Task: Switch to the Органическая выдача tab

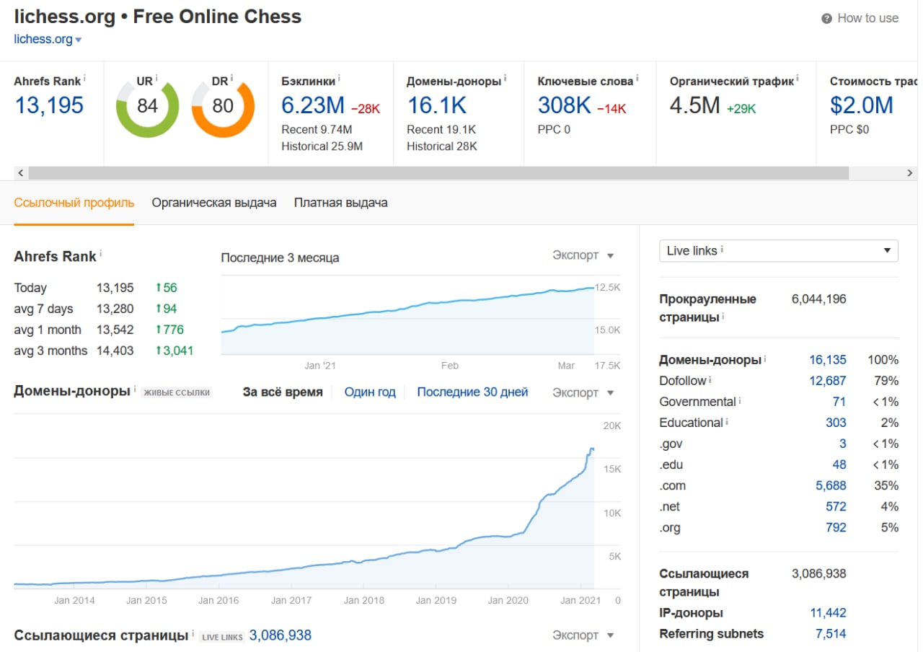Action: [x=214, y=203]
